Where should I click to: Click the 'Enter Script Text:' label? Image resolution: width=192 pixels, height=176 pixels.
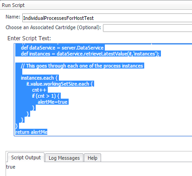[x=29, y=38]
